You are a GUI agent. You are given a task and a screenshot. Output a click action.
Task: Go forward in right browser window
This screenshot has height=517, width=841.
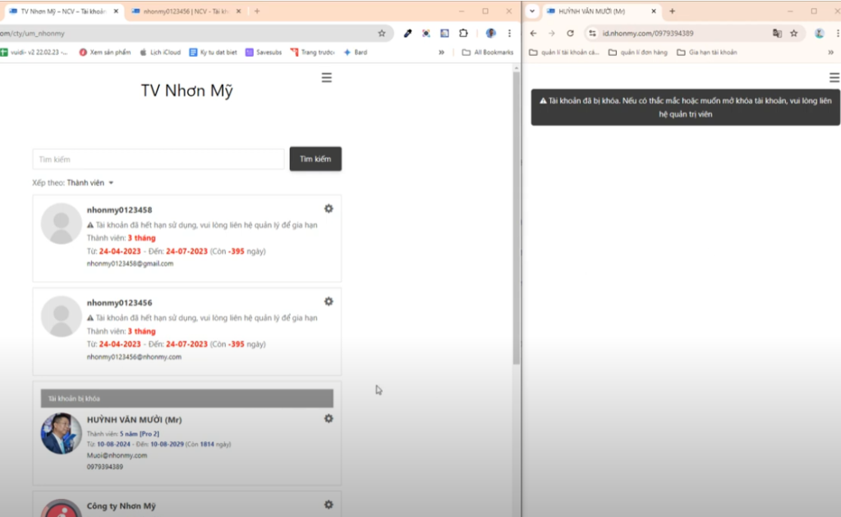[551, 33]
